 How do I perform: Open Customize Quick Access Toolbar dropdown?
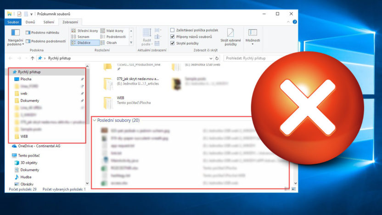pos(31,14)
